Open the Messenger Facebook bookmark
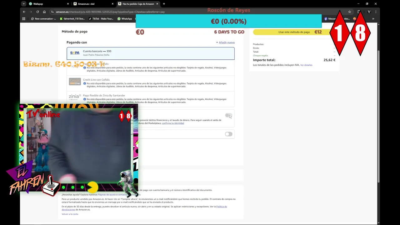Image resolution: width=400 pixels, height=225 pixels. [337, 19]
